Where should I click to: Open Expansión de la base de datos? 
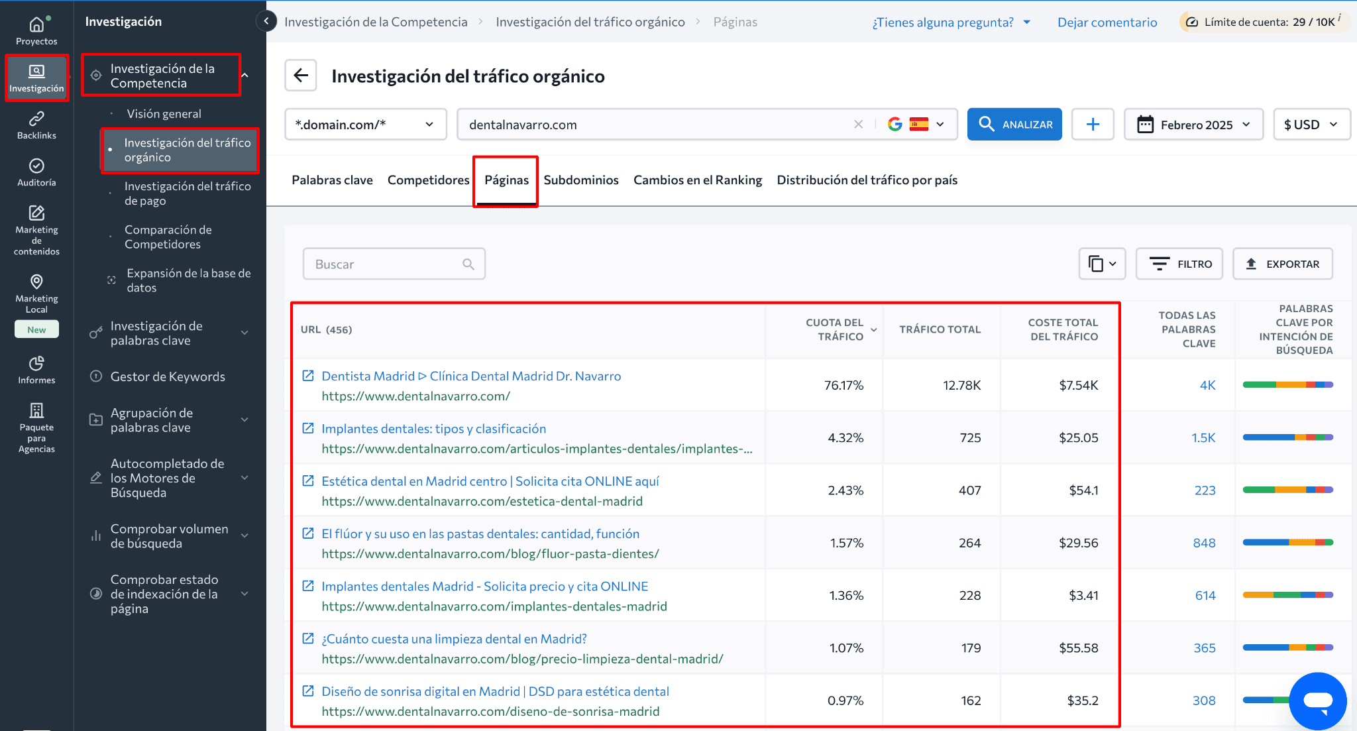pos(189,280)
